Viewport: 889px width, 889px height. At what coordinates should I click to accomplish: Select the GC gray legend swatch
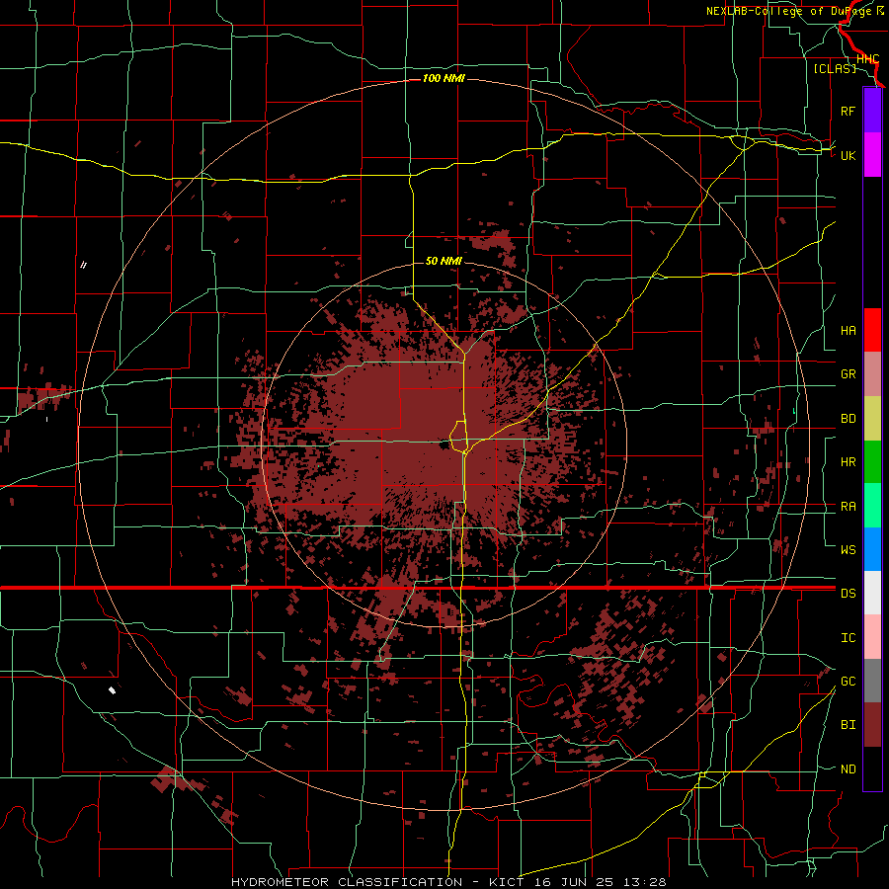click(872, 681)
